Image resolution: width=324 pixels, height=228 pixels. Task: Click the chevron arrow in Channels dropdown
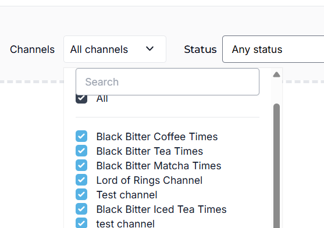[149, 49]
